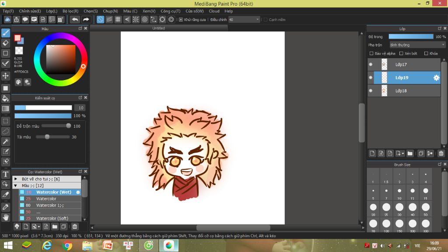
Task: Select the Text tool
Action: 6,174
